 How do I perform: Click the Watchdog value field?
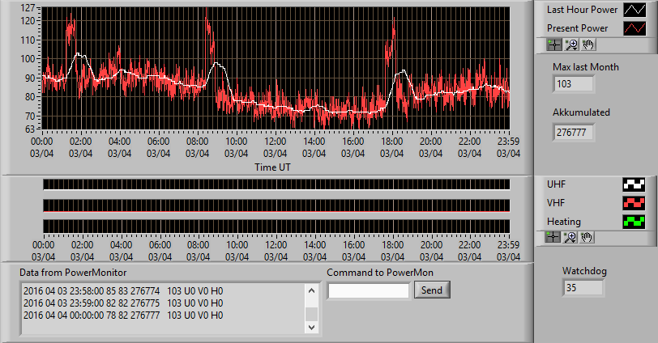[x=583, y=288]
